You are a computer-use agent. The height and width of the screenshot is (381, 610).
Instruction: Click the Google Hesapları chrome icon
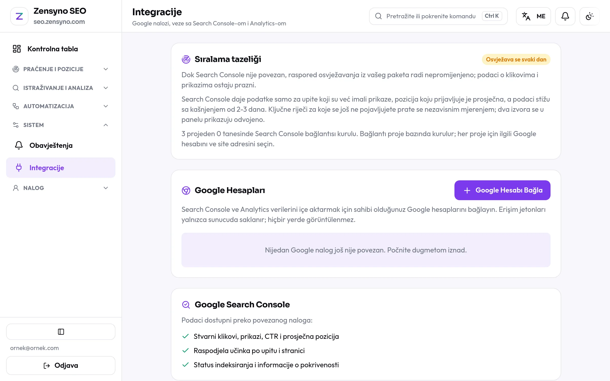coord(186,190)
